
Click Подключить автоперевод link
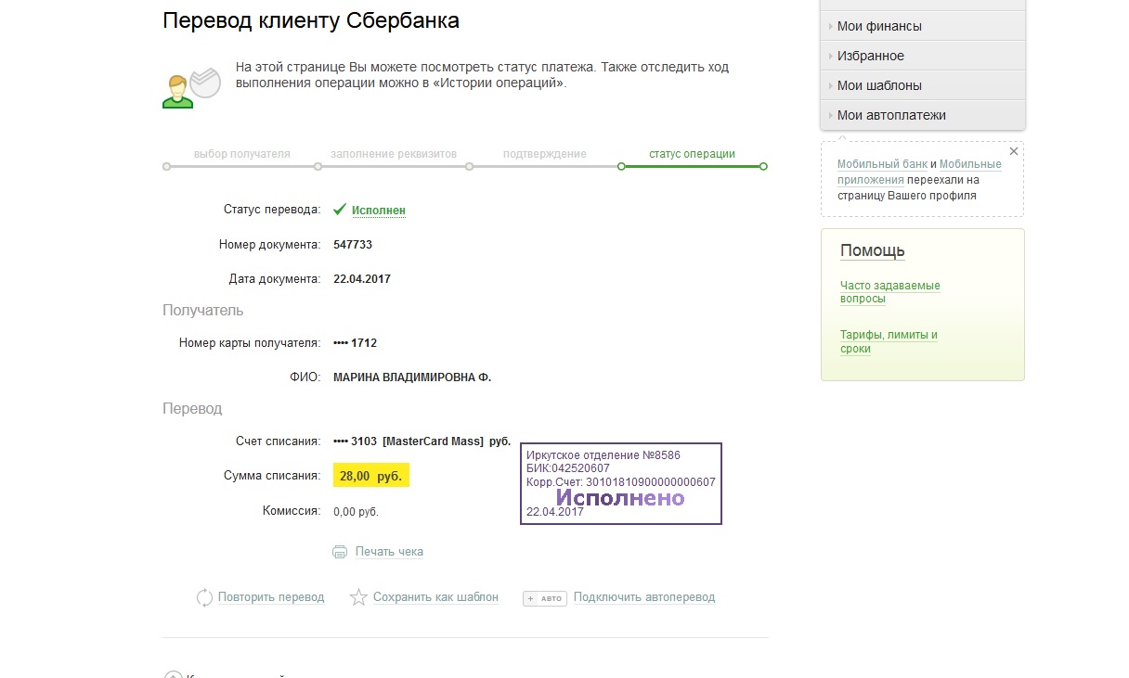[644, 597]
